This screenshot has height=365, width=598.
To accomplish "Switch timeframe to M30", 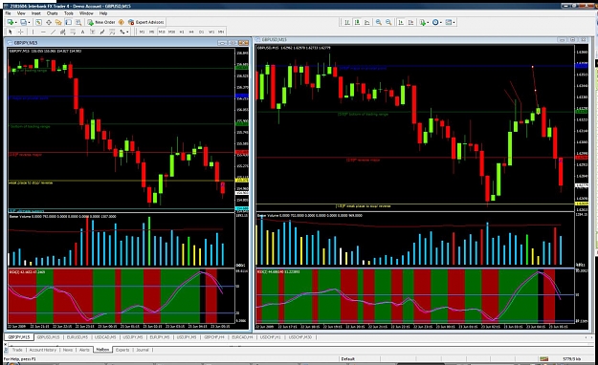I will (x=171, y=32).
